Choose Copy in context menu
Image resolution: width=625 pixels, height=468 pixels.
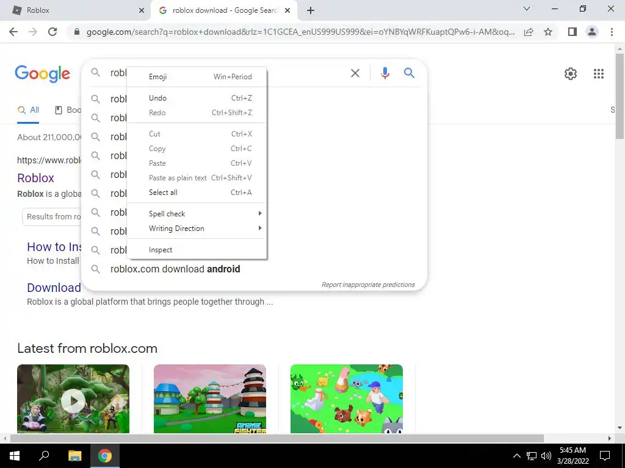(197, 149)
